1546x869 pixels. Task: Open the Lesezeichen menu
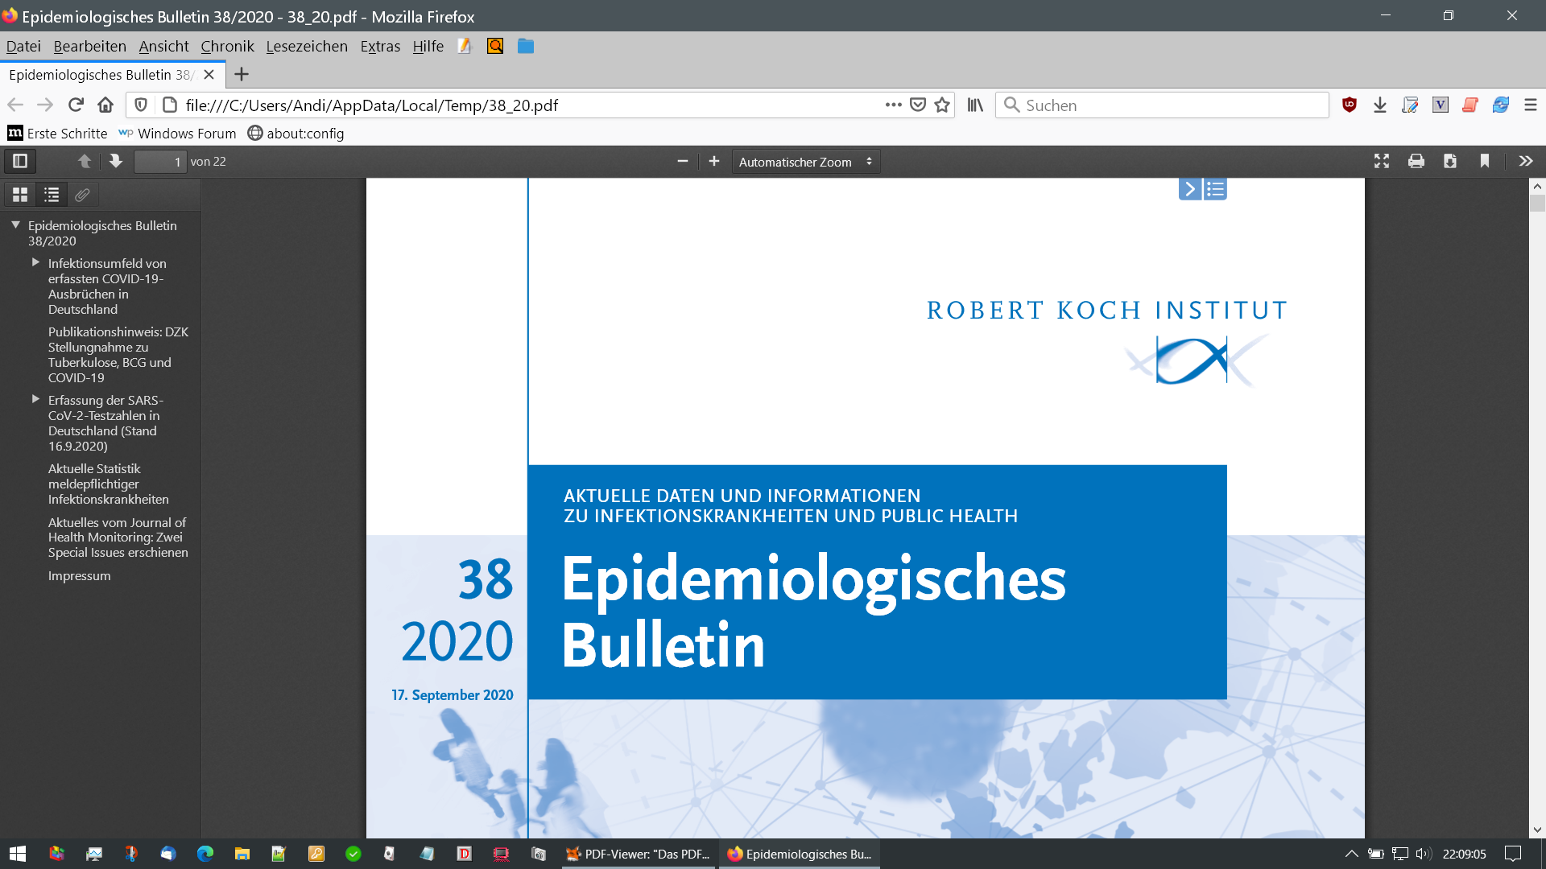click(307, 46)
